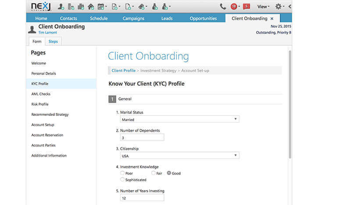Click the phone call icon
Screen dimensions: 342x205
point(223,7)
